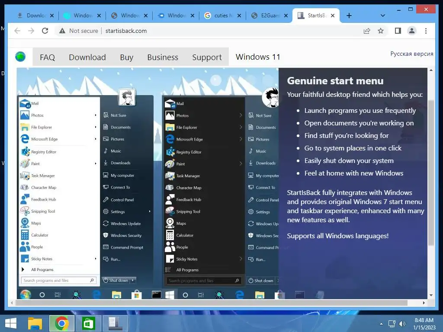
Task: Click the Calculator entry in dark start menu
Action: click(185, 235)
